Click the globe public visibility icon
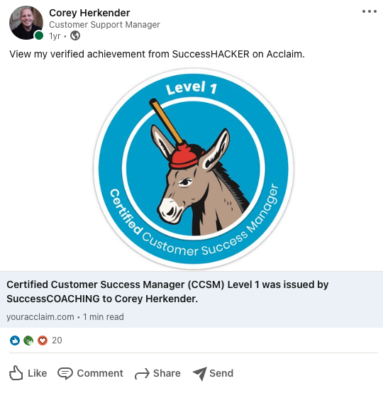This screenshot has width=383, height=393. click(x=75, y=36)
